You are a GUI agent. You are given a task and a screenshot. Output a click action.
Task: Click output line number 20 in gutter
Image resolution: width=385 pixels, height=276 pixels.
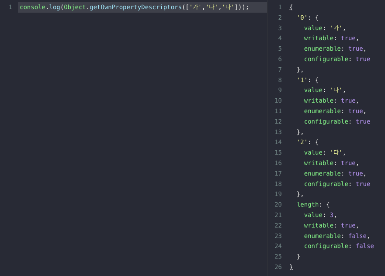pos(278,205)
